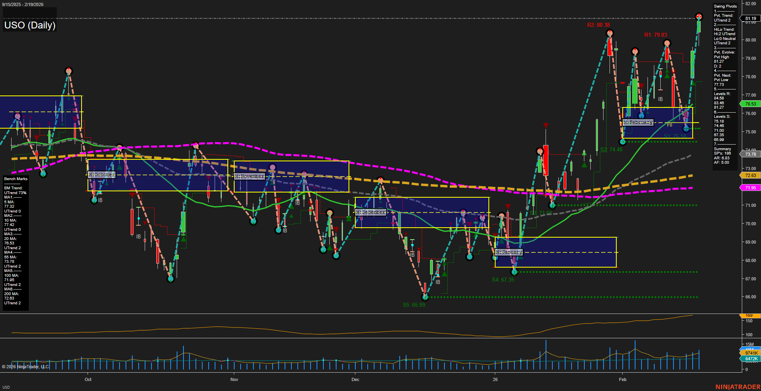The height and width of the screenshot is (391, 761).
Task: Select the magenta 71.95 price tag on the axis
Action: click(x=750, y=188)
